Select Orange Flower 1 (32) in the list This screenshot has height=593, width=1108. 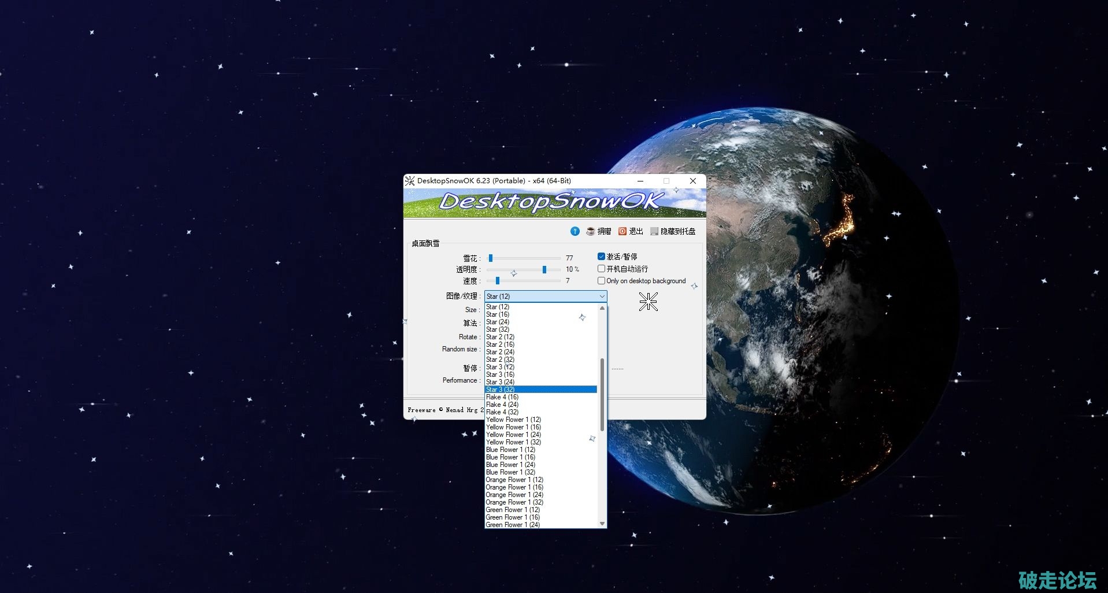(x=514, y=502)
